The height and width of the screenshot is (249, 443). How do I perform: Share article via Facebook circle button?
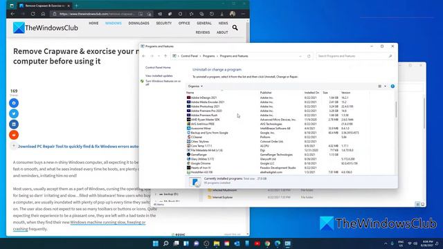point(14,103)
